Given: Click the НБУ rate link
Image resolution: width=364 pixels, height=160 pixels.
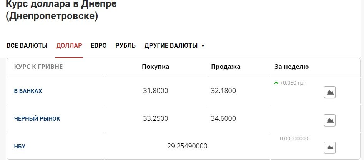Looking at the screenshot, I should click(20, 147).
